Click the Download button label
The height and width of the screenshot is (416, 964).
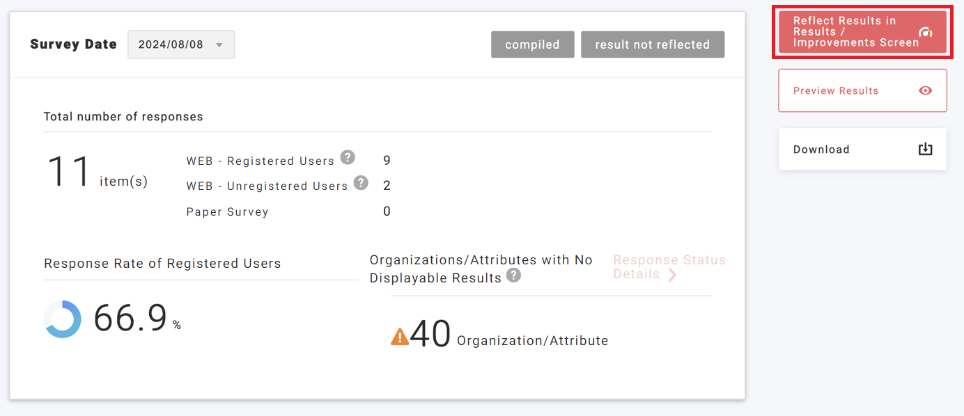pos(821,150)
